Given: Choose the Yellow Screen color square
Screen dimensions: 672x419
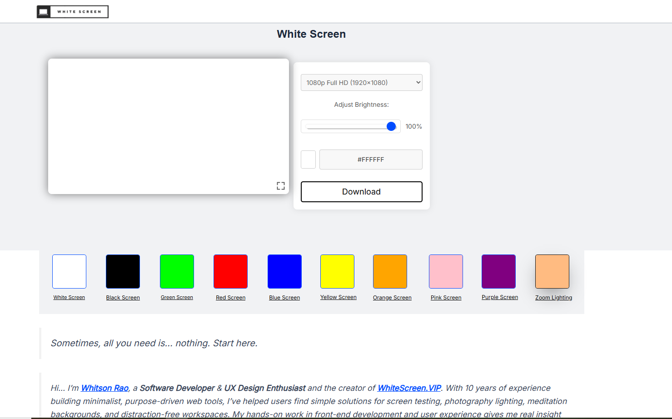Looking at the screenshot, I should point(338,271).
